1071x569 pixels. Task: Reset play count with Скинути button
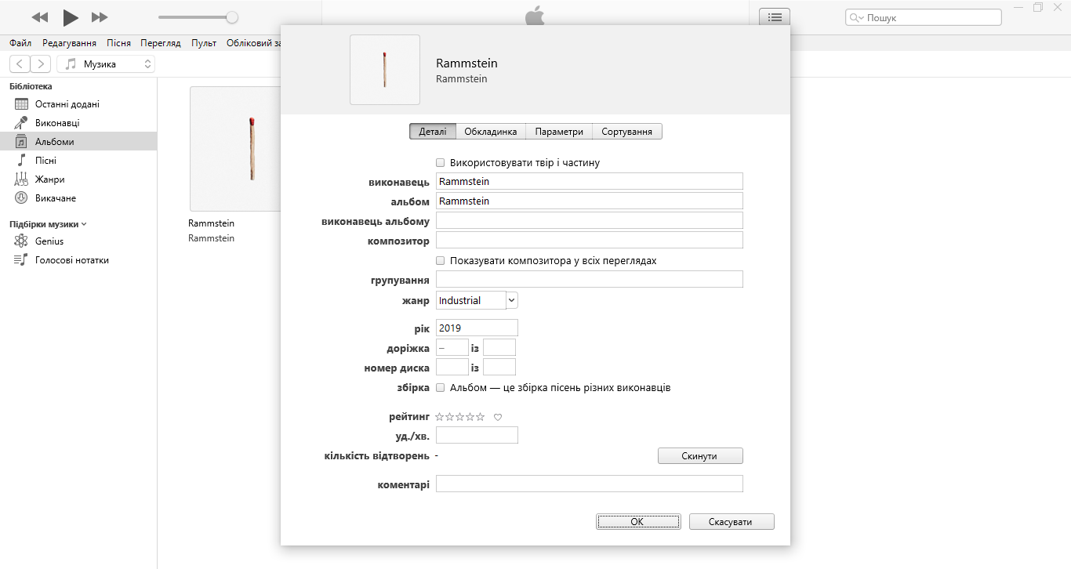pyautogui.click(x=700, y=456)
